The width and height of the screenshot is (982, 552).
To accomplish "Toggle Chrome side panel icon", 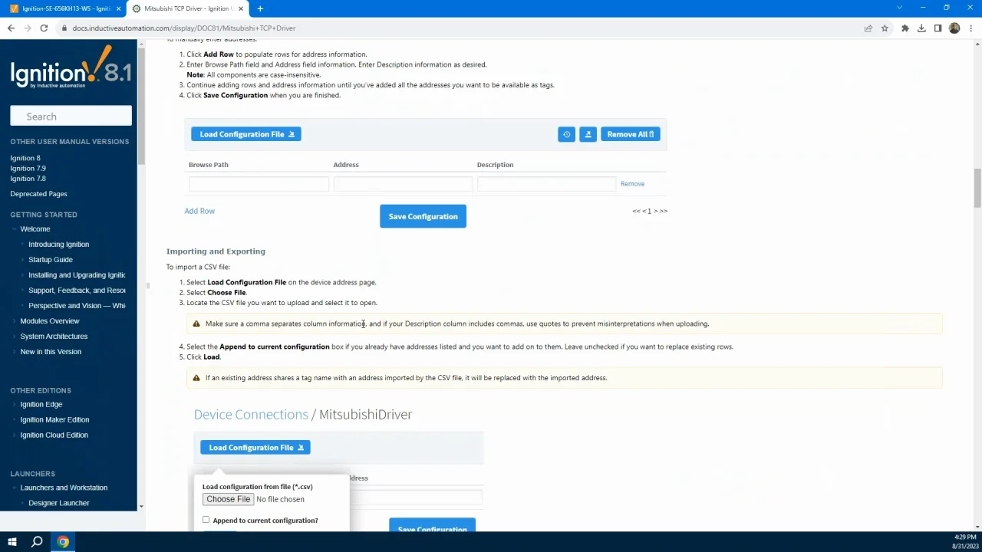I will coord(938,28).
